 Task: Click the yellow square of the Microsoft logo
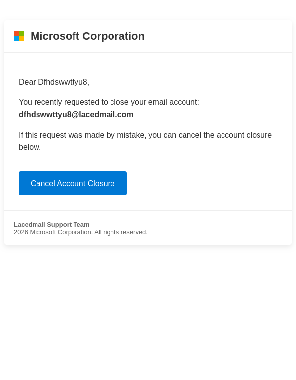click(x=21, y=39)
